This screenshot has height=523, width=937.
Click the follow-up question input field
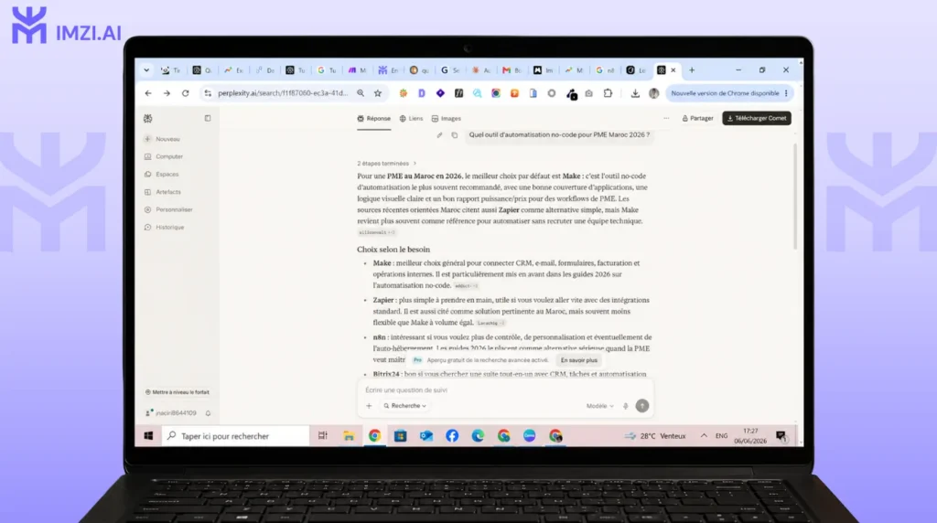[504, 390]
